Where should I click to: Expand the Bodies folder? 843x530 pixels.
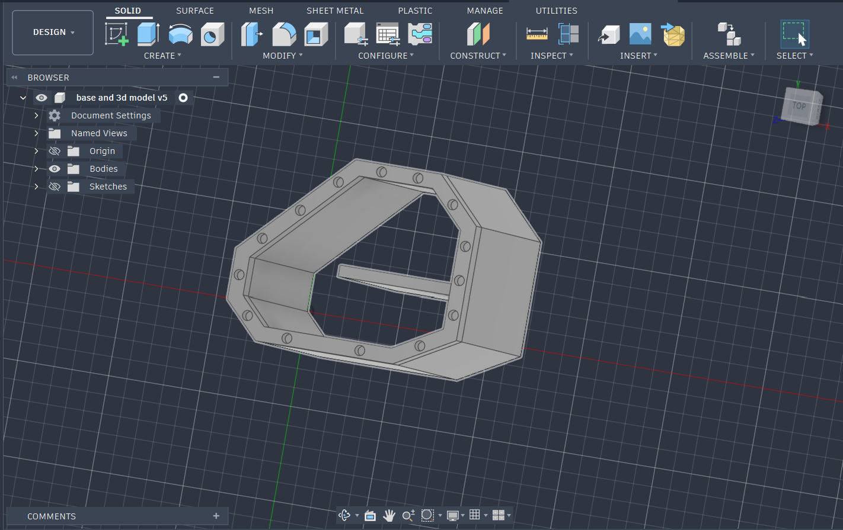36,169
